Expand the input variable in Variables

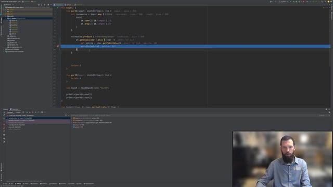click(72, 118)
